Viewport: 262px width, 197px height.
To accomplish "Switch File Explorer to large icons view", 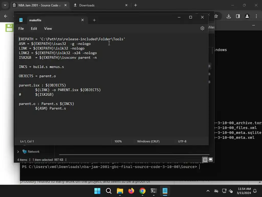I will click(211, 160).
